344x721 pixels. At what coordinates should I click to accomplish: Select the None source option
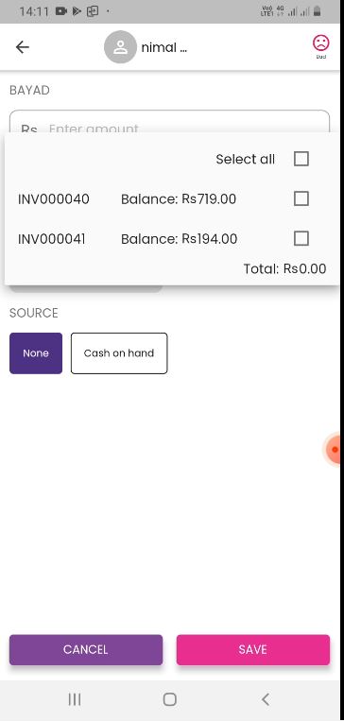point(36,353)
